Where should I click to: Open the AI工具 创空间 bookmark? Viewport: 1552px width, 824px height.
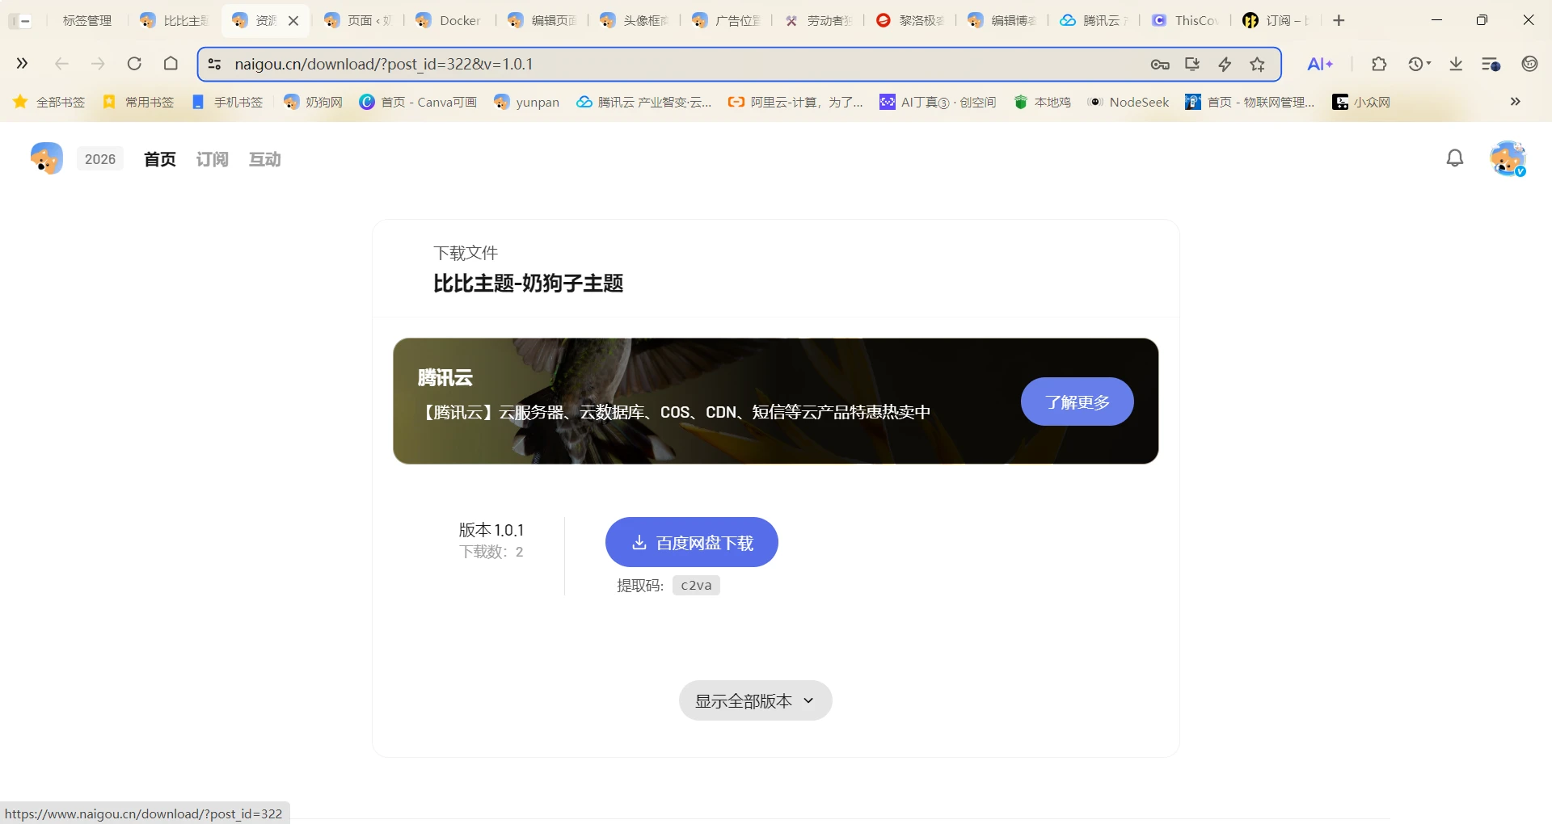[x=938, y=102]
